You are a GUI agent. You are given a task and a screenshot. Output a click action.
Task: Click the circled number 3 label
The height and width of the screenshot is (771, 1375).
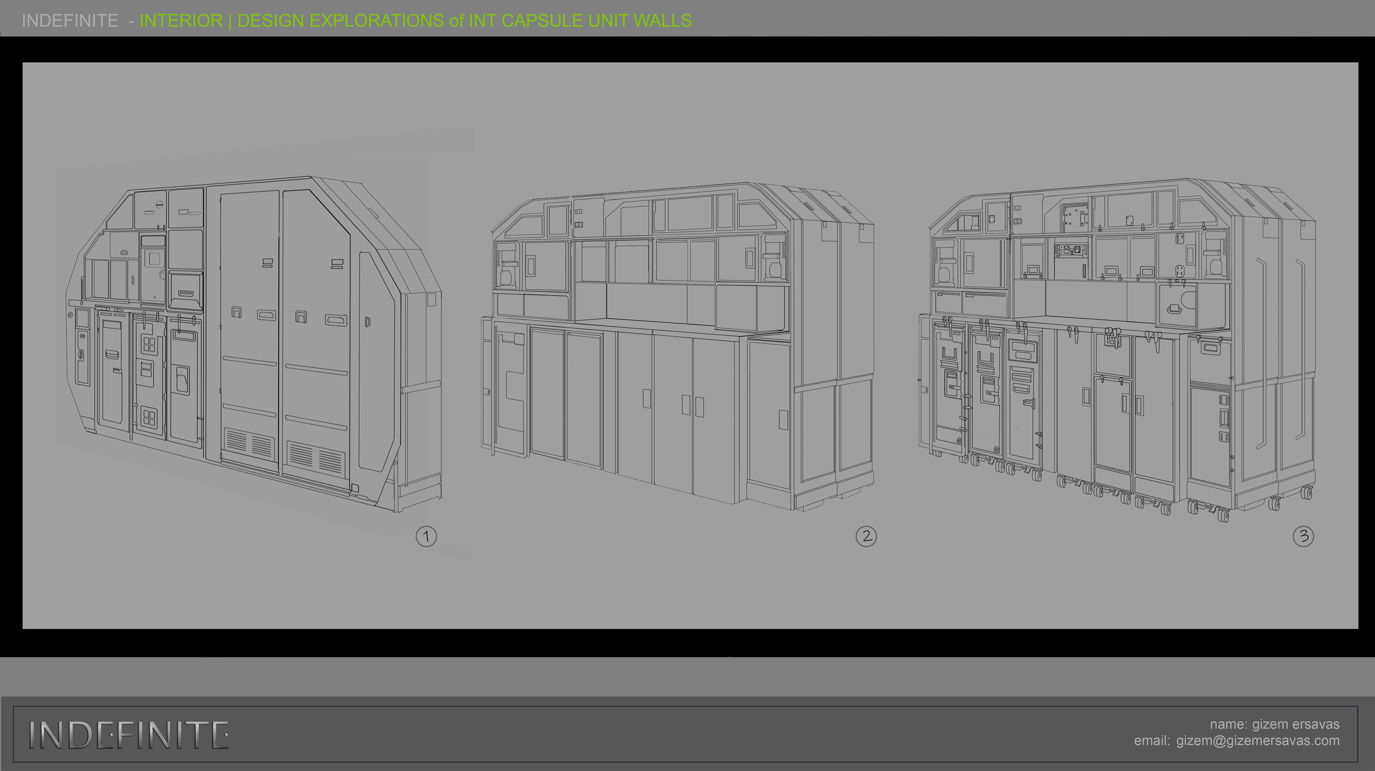[1303, 536]
